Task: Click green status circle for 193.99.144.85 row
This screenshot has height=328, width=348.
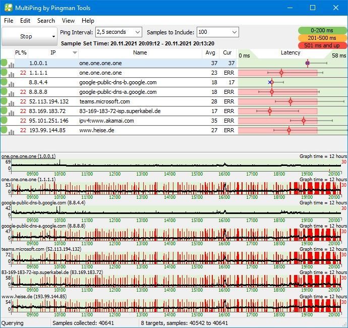Action: click(x=4, y=130)
